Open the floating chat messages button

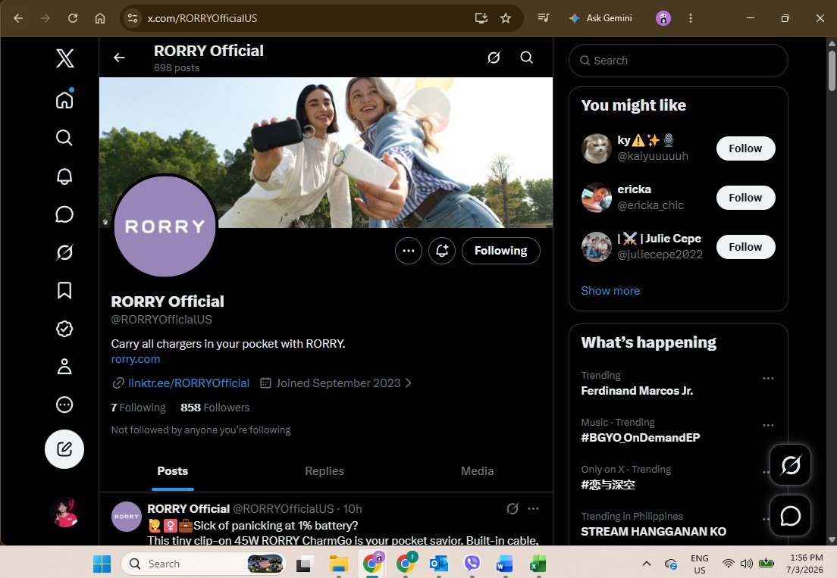(x=790, y=516)
